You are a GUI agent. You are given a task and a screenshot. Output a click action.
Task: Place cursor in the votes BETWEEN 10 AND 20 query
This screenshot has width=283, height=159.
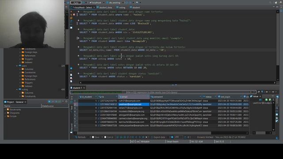coord(113,68)
